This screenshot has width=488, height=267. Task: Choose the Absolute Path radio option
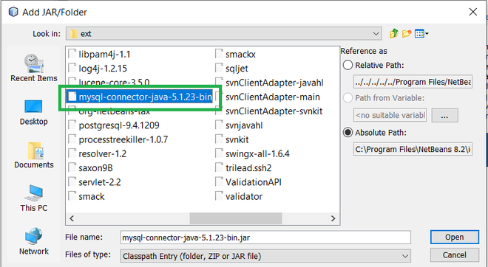click(x=348, y=133)
